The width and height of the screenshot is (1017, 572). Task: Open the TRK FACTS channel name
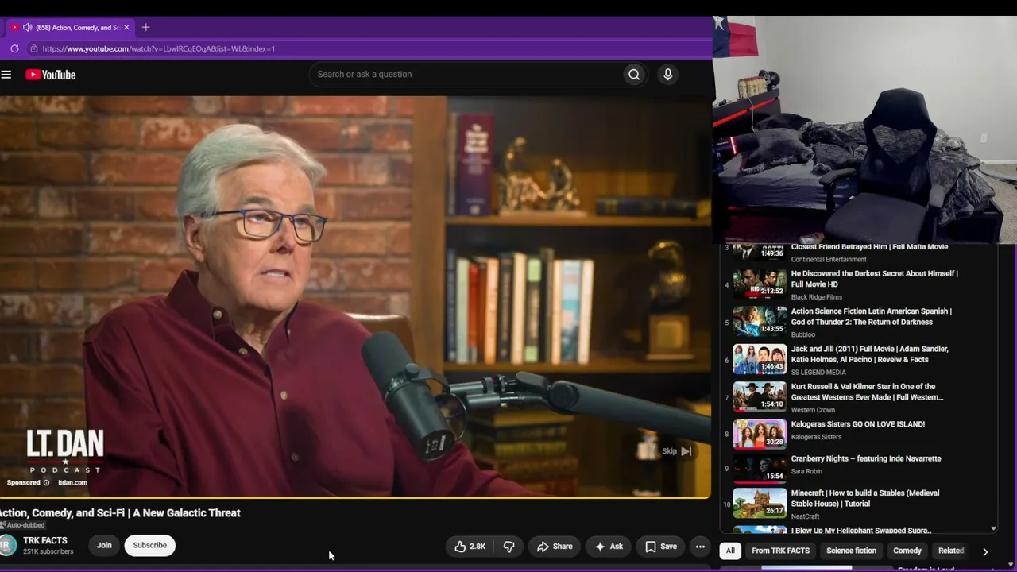click(x=45, y=540)
